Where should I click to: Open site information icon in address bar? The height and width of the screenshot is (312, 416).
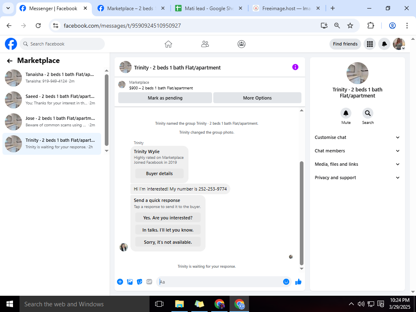coord(55,26)
